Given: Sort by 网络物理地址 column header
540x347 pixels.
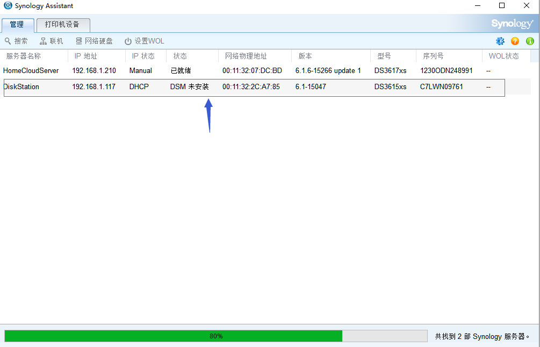Looking at the screenshot, I should point(255,56).
